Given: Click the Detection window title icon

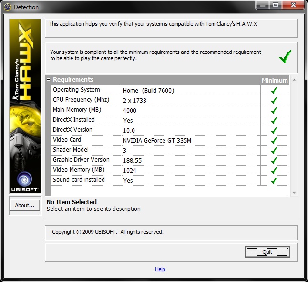Looking at the screenshot, I should pyautogui.click(x=8, y=7).
